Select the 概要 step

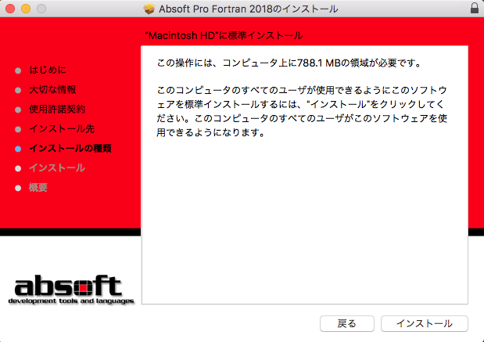pyautogui.click(x=38, y=188)
